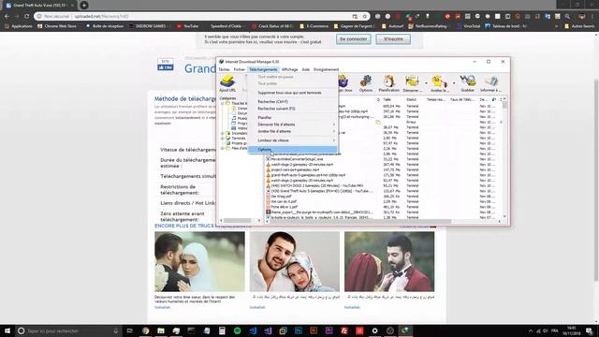The height and width of the screenshot is (337, 599).
Task: Click the Windows Start button
Action: pos(7,330)
